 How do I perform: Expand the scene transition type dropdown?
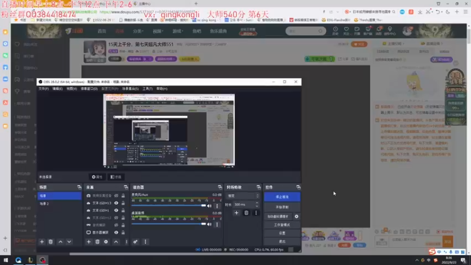click(x=243, y=196)
